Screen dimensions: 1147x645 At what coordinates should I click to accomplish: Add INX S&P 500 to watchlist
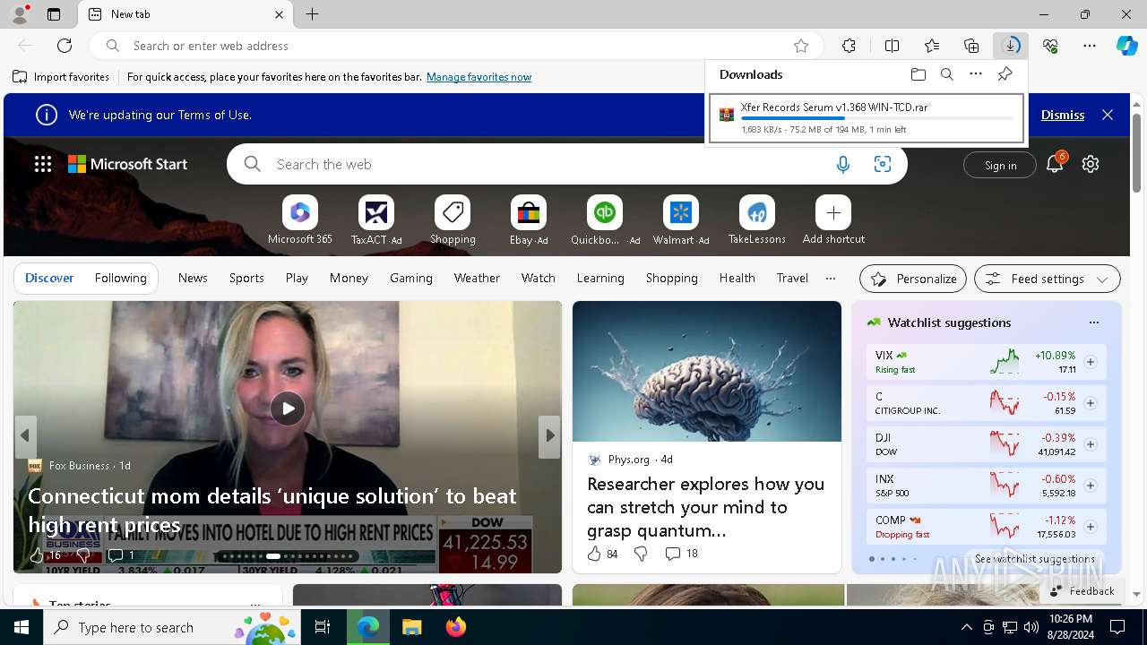tap(1091, 486)
